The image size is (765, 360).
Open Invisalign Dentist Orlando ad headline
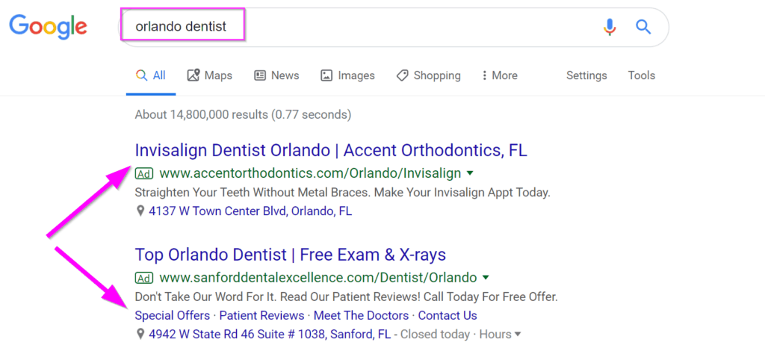click(331, 150)
